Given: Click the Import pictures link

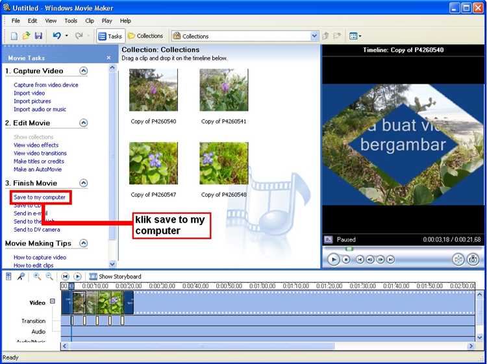Looking at the screenshot, I should point(32,101).
